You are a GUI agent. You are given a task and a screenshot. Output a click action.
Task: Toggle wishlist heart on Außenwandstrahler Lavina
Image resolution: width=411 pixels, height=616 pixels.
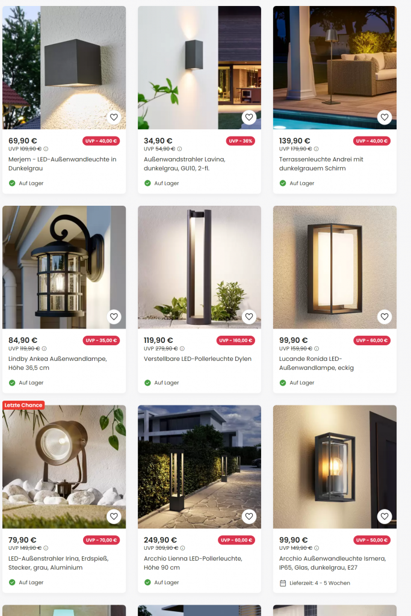click(x=249, y=117)
